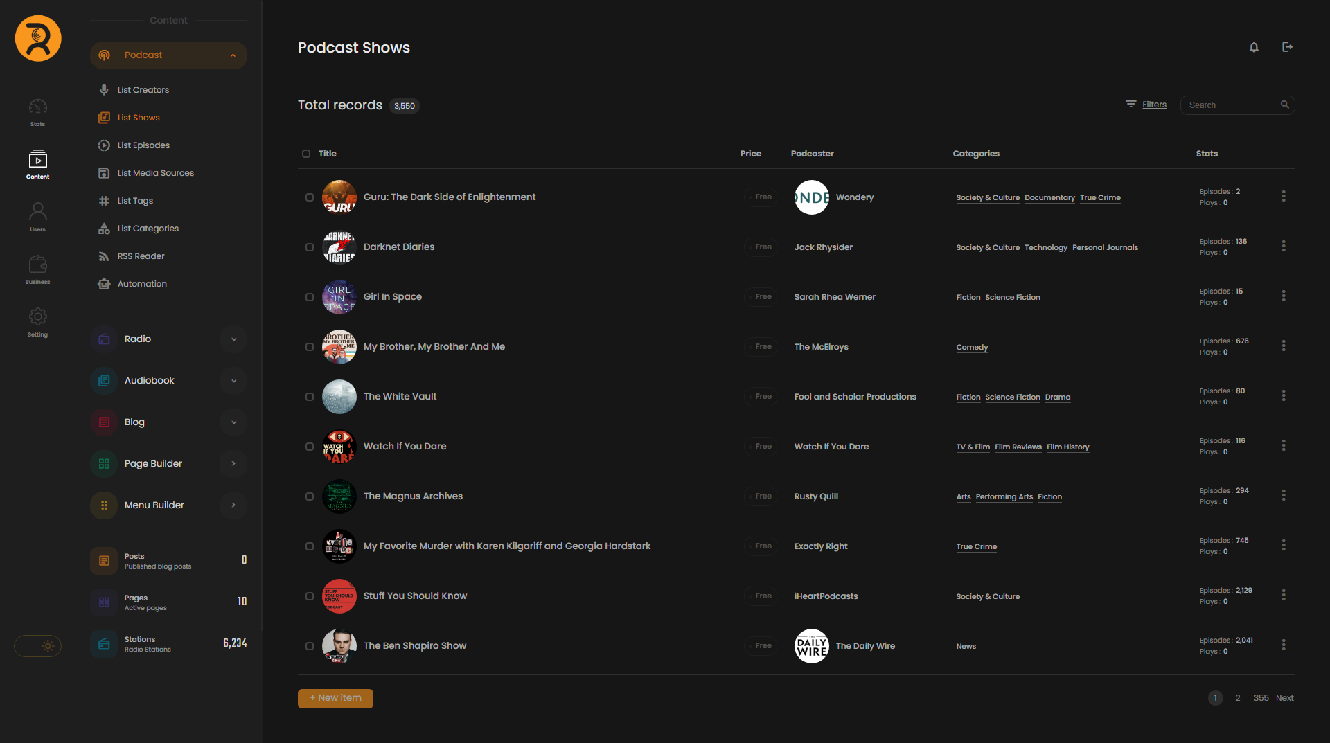Check the Girl In Space row checkbox

pos(310,297)
